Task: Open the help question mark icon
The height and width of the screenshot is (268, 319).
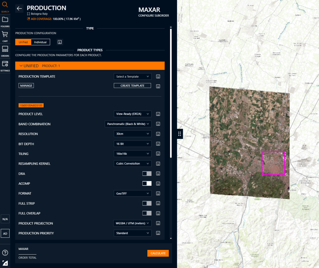Action: point(5,253)
